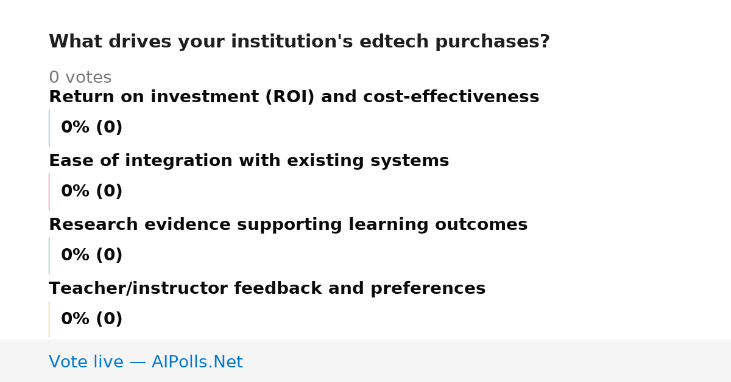Select Ease of integration with existing systems
This screenshot has height=382, width=731.
click(x=249, y=161)
